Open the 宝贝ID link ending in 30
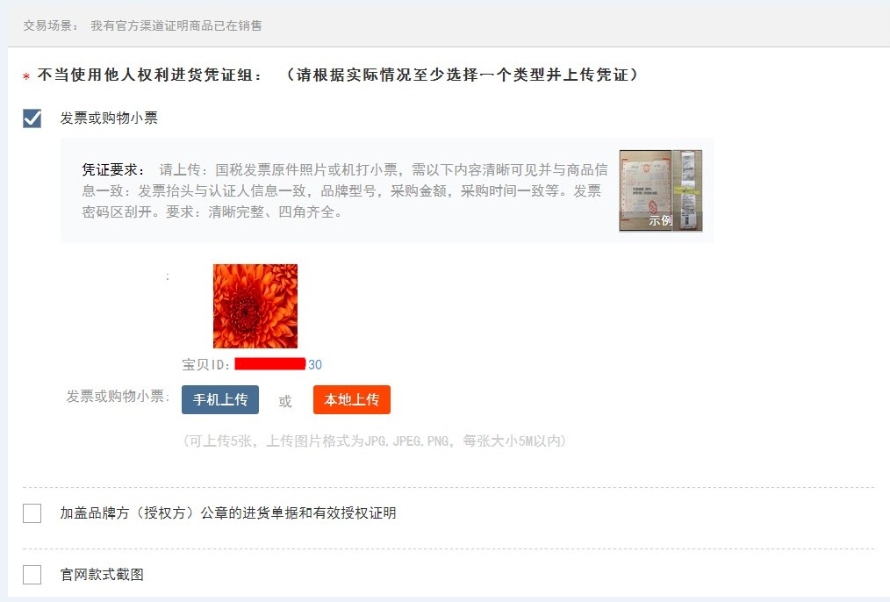Image resolution: width=890 pixels, height=602 pixels. (315, 364)
